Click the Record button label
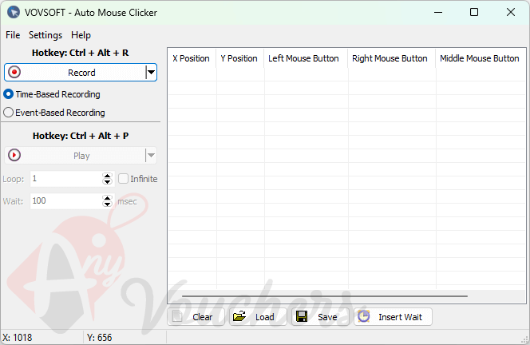The image size is (530, 345). point(81,73)
